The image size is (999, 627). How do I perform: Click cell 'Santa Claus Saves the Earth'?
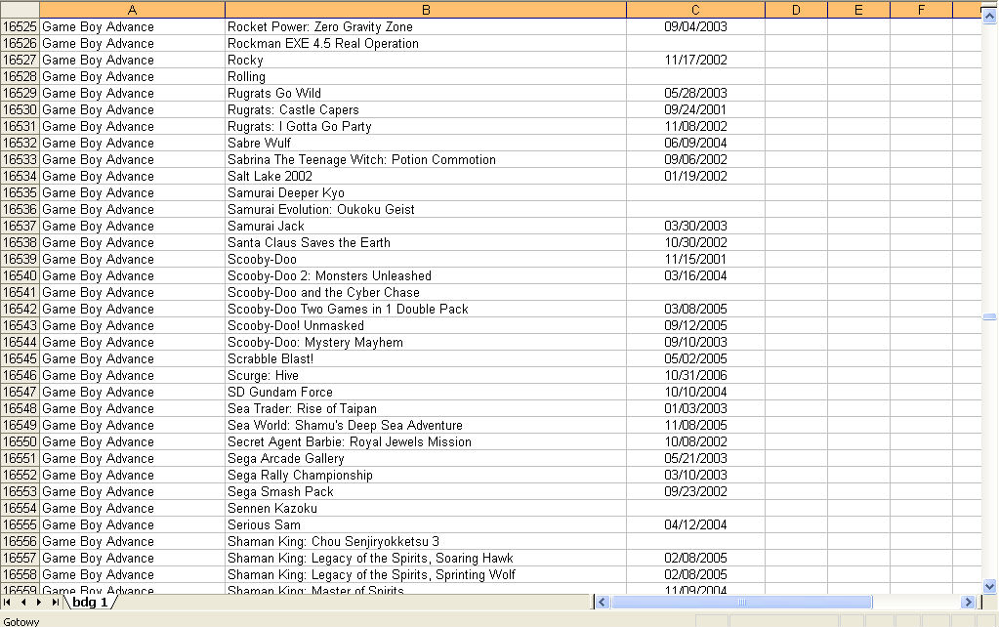pyautogui.click(x=426, y=242)
